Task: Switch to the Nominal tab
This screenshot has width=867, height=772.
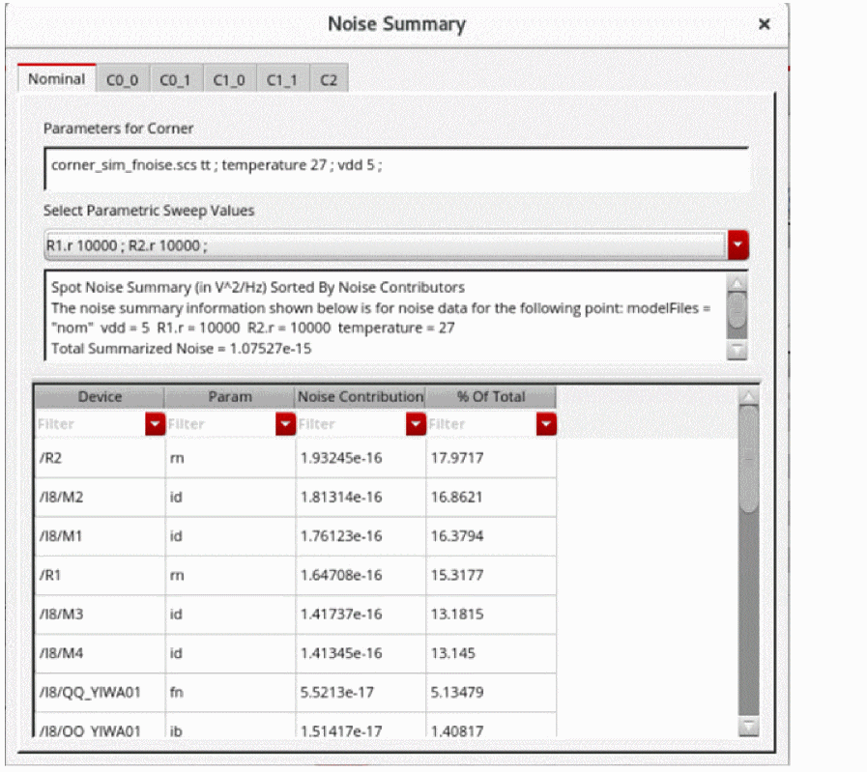Action: [56, 79]
